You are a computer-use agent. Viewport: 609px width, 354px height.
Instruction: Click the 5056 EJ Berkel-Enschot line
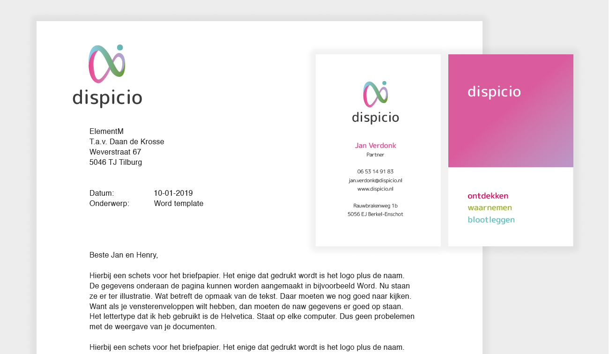click(x=375, y=214)
